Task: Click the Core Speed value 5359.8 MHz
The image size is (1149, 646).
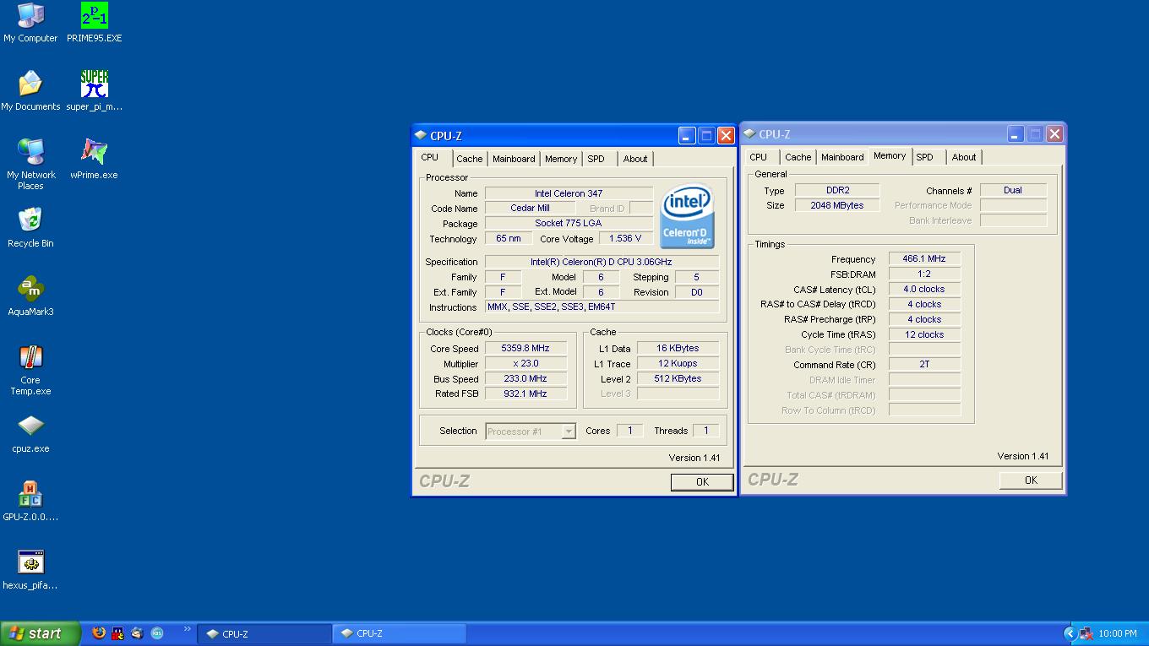Action: tap(525, 348)
